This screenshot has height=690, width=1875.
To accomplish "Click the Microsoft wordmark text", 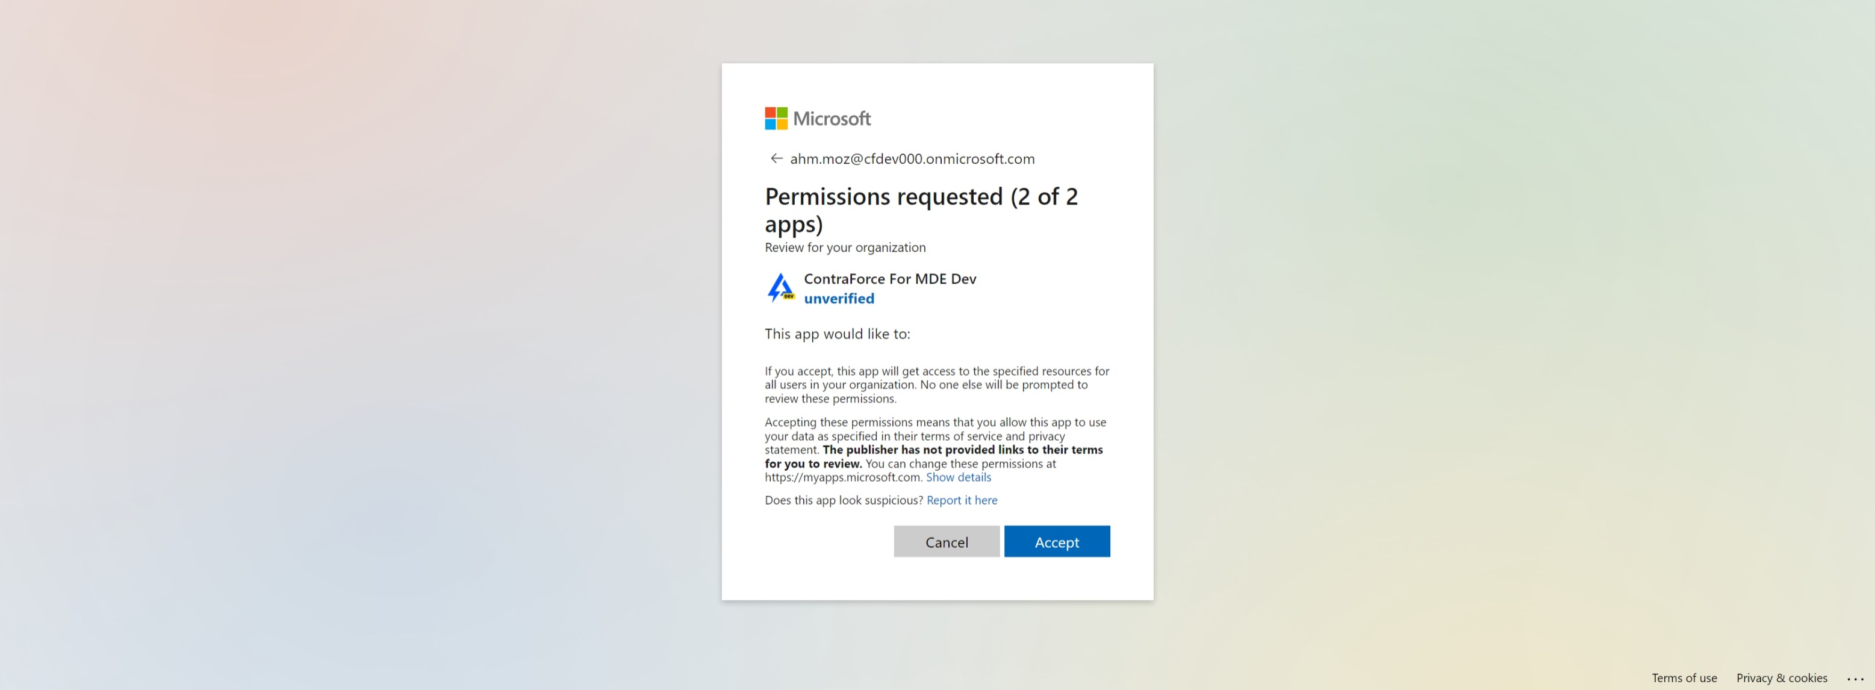I will [832, 119].
